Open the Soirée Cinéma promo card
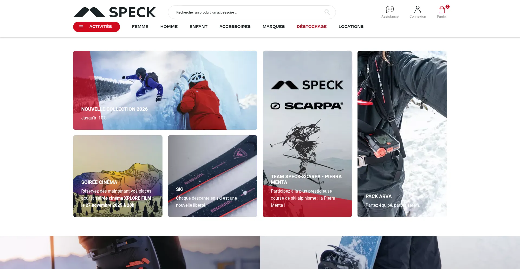This screenshot has height=269, width=520. coord(118,176)
